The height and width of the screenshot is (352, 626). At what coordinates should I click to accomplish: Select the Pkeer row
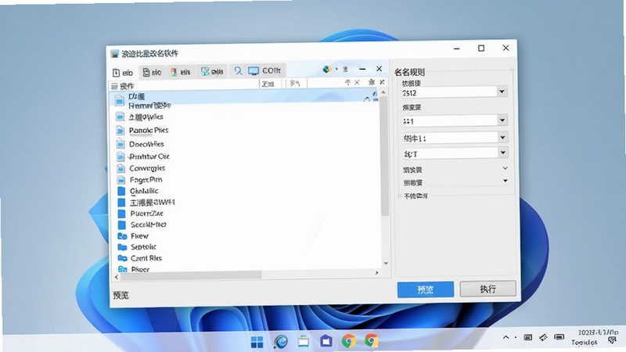(246, 268)
